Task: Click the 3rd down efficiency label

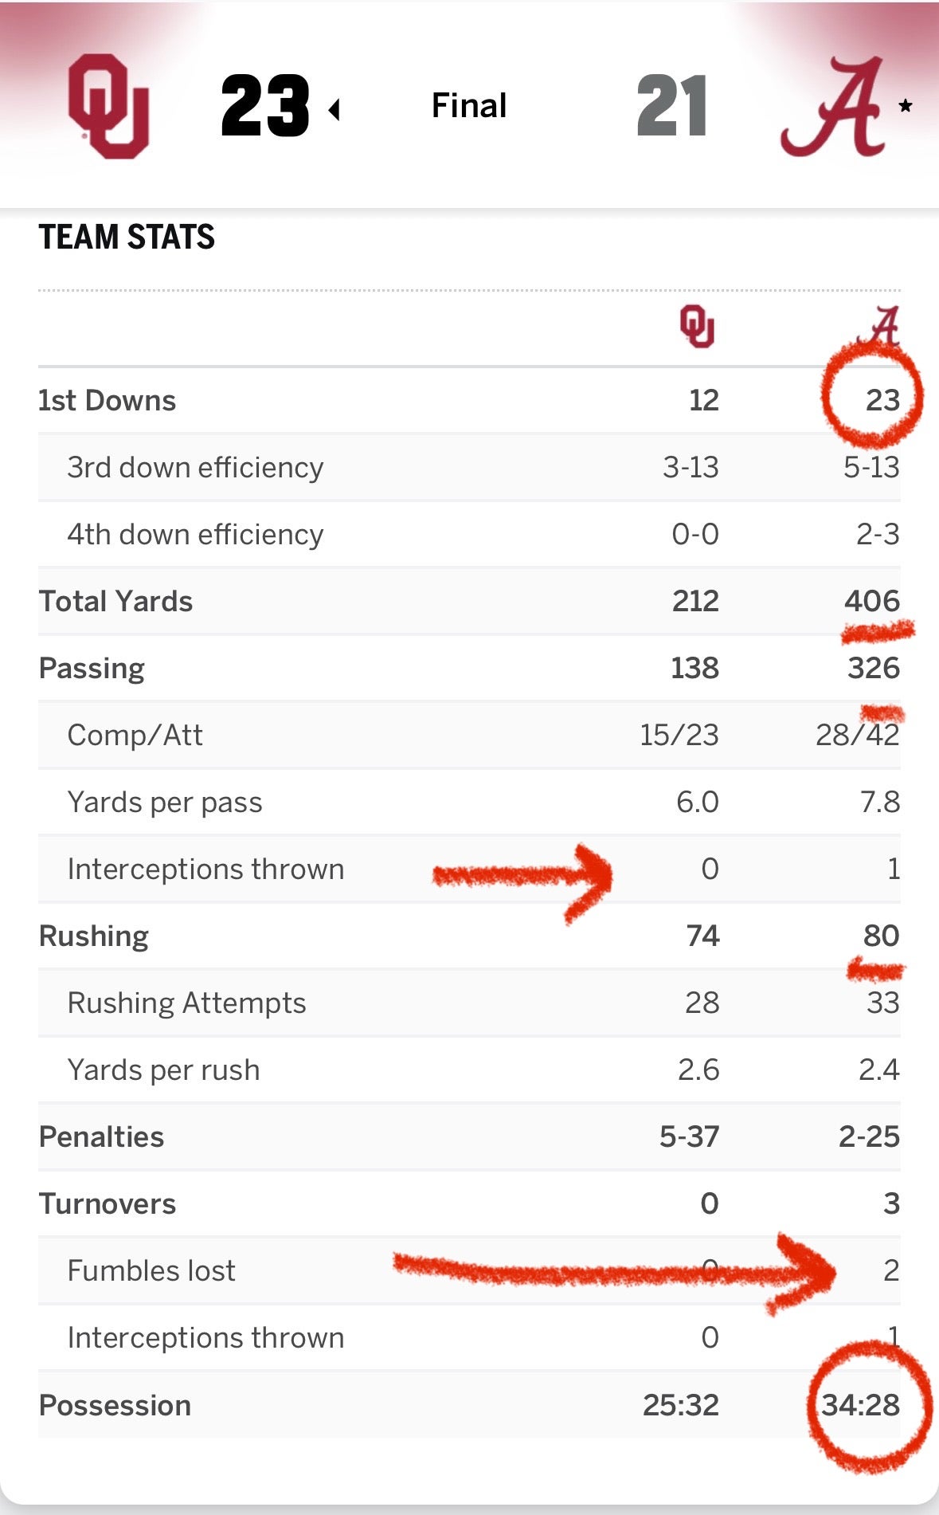Action: [x=195, y=467]
